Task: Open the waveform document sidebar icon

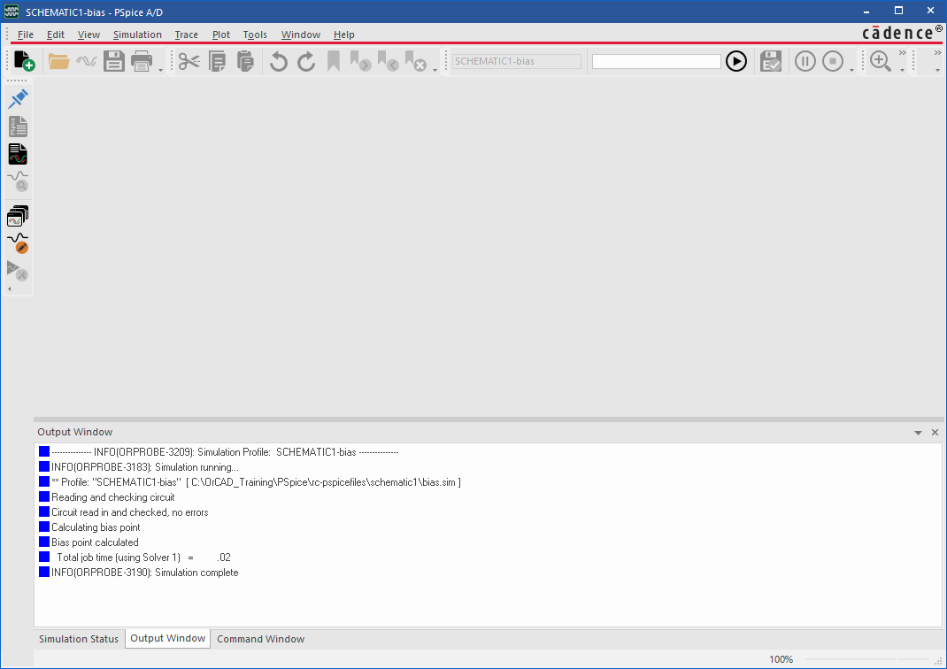Action: point(18,155)
